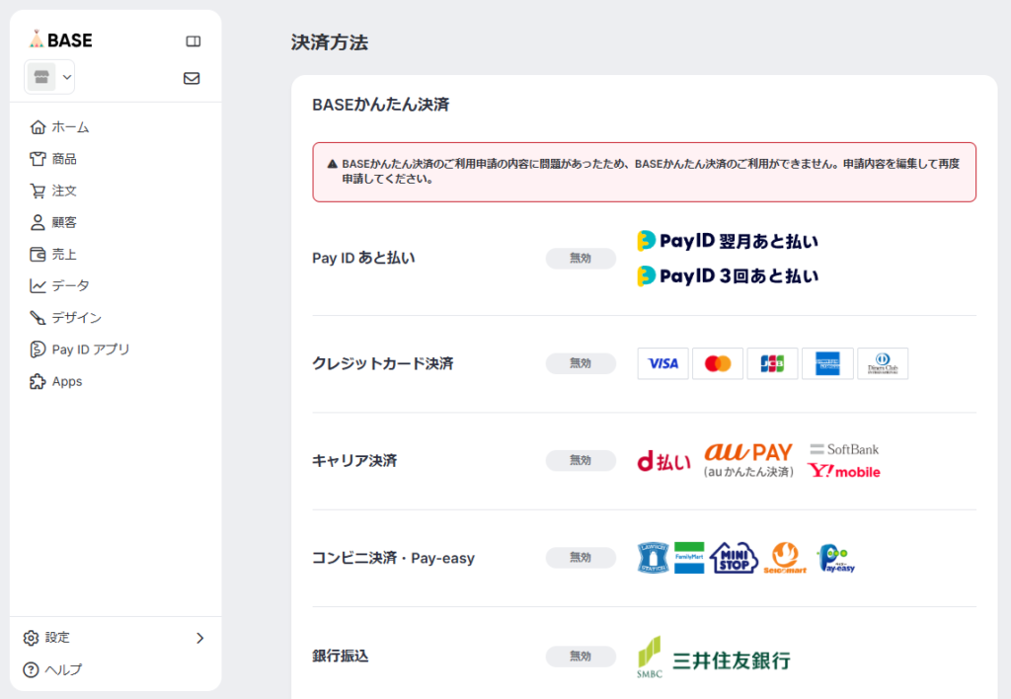
Task: Open デザイン brush icon
Action: (39, 318)
